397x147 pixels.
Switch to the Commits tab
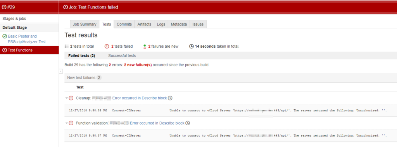[x=124, y=24]
